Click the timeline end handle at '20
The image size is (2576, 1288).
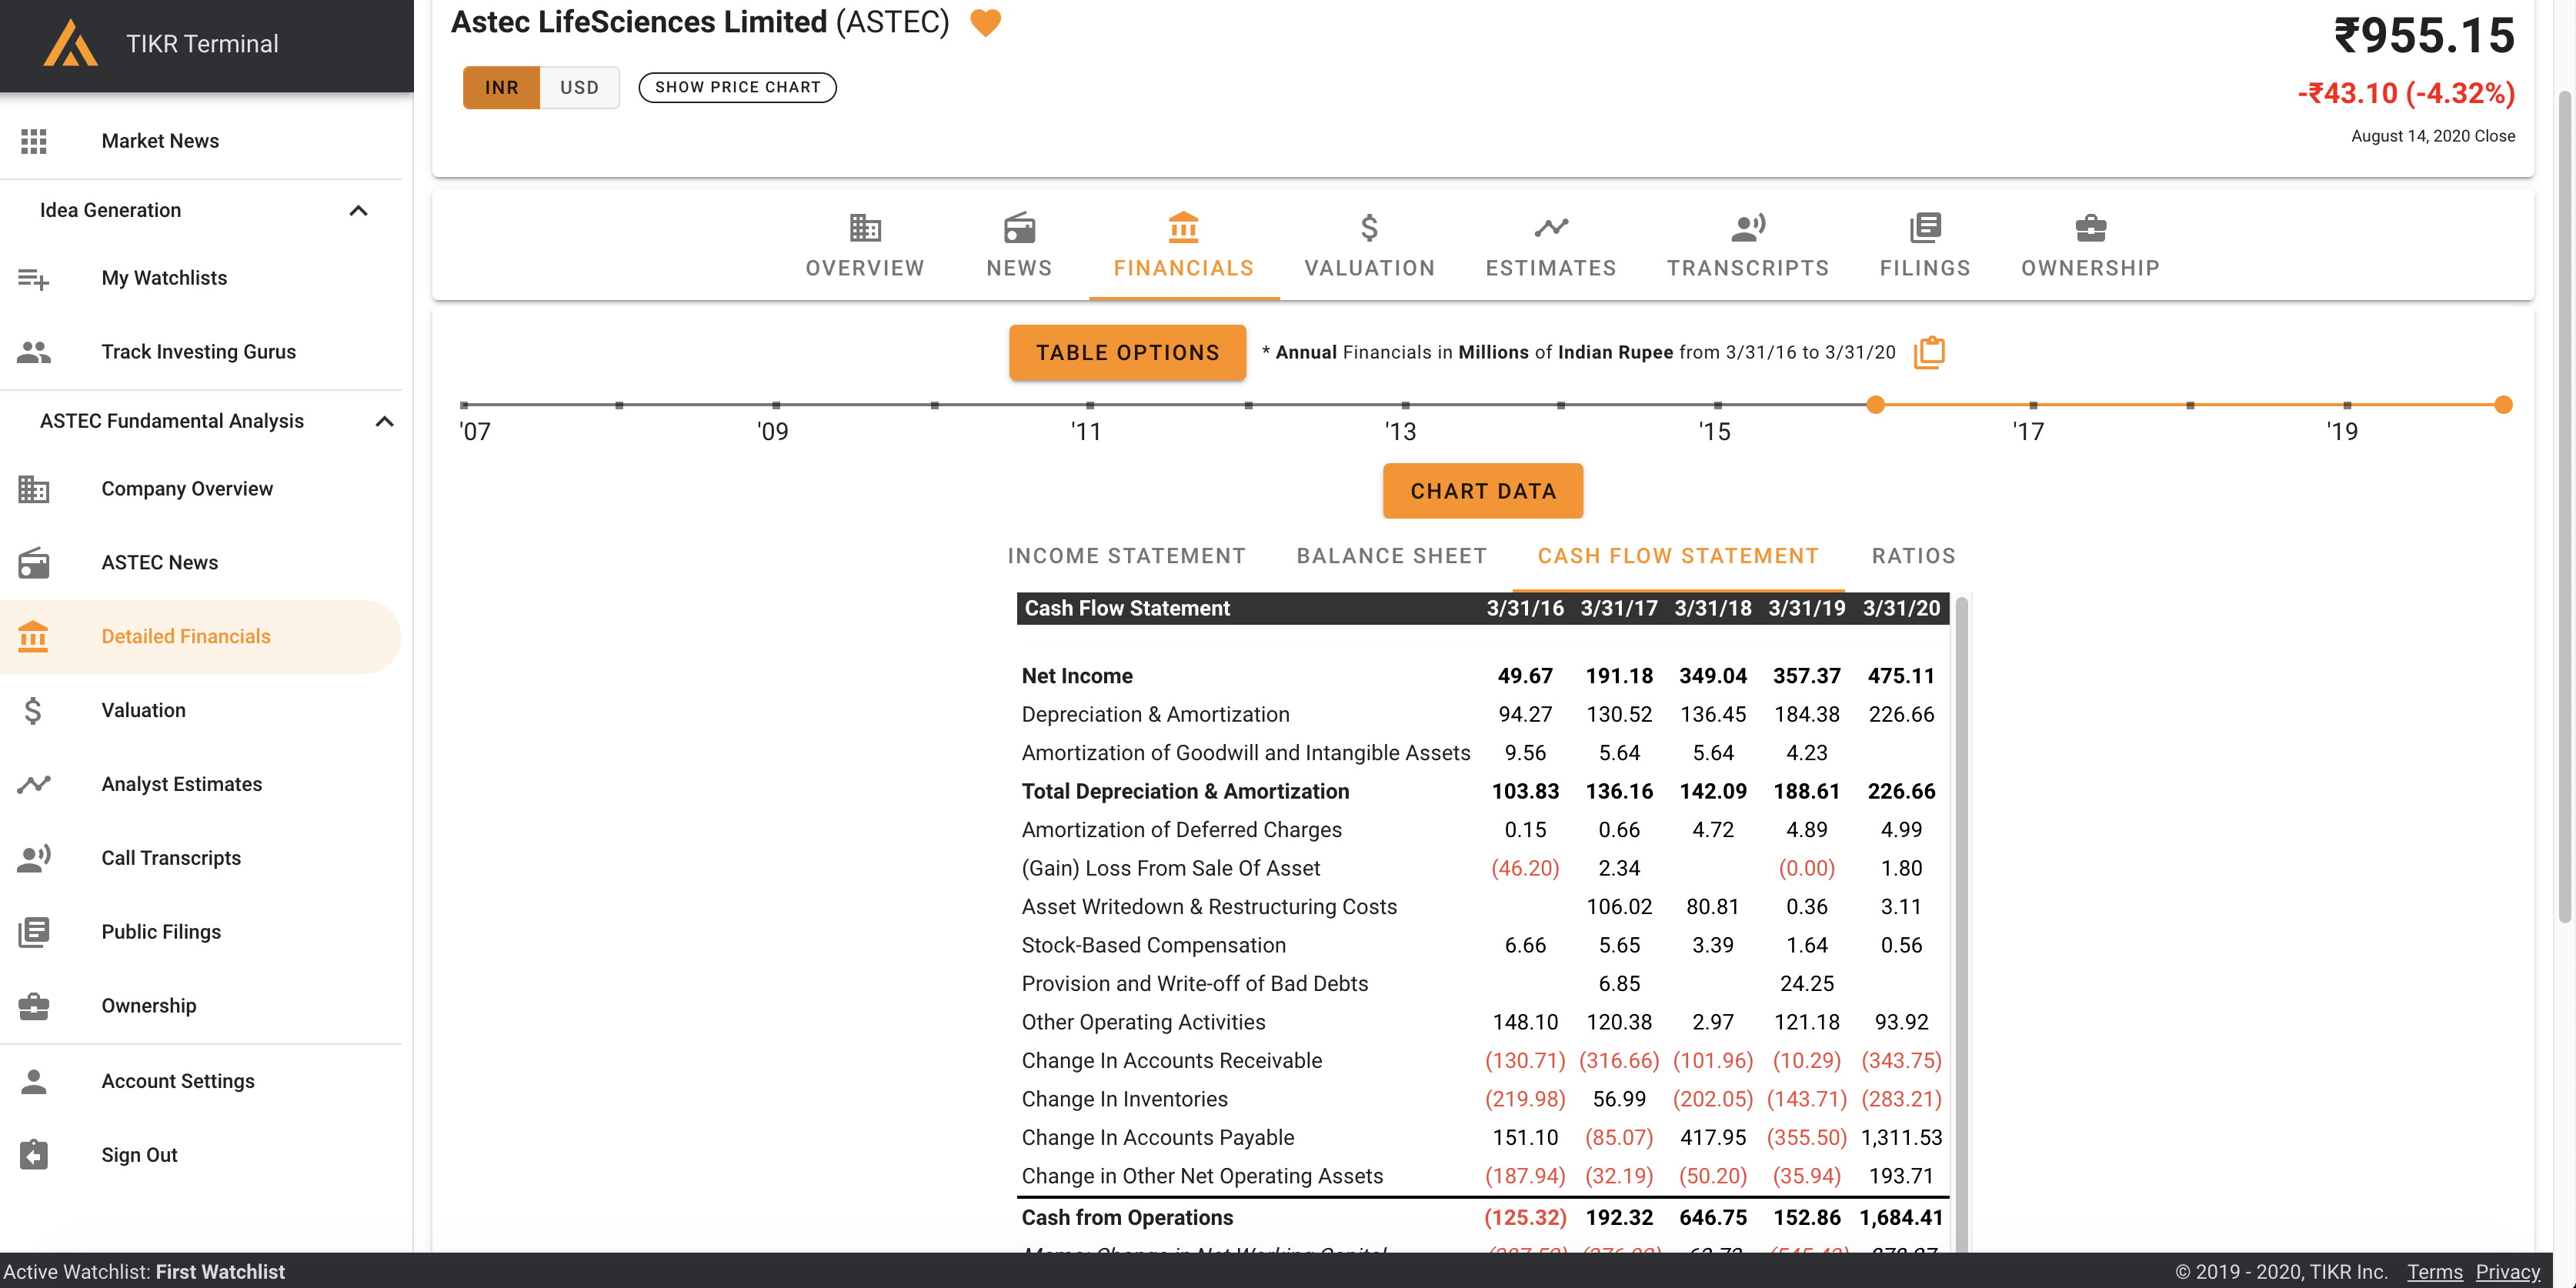[2503, 405]
